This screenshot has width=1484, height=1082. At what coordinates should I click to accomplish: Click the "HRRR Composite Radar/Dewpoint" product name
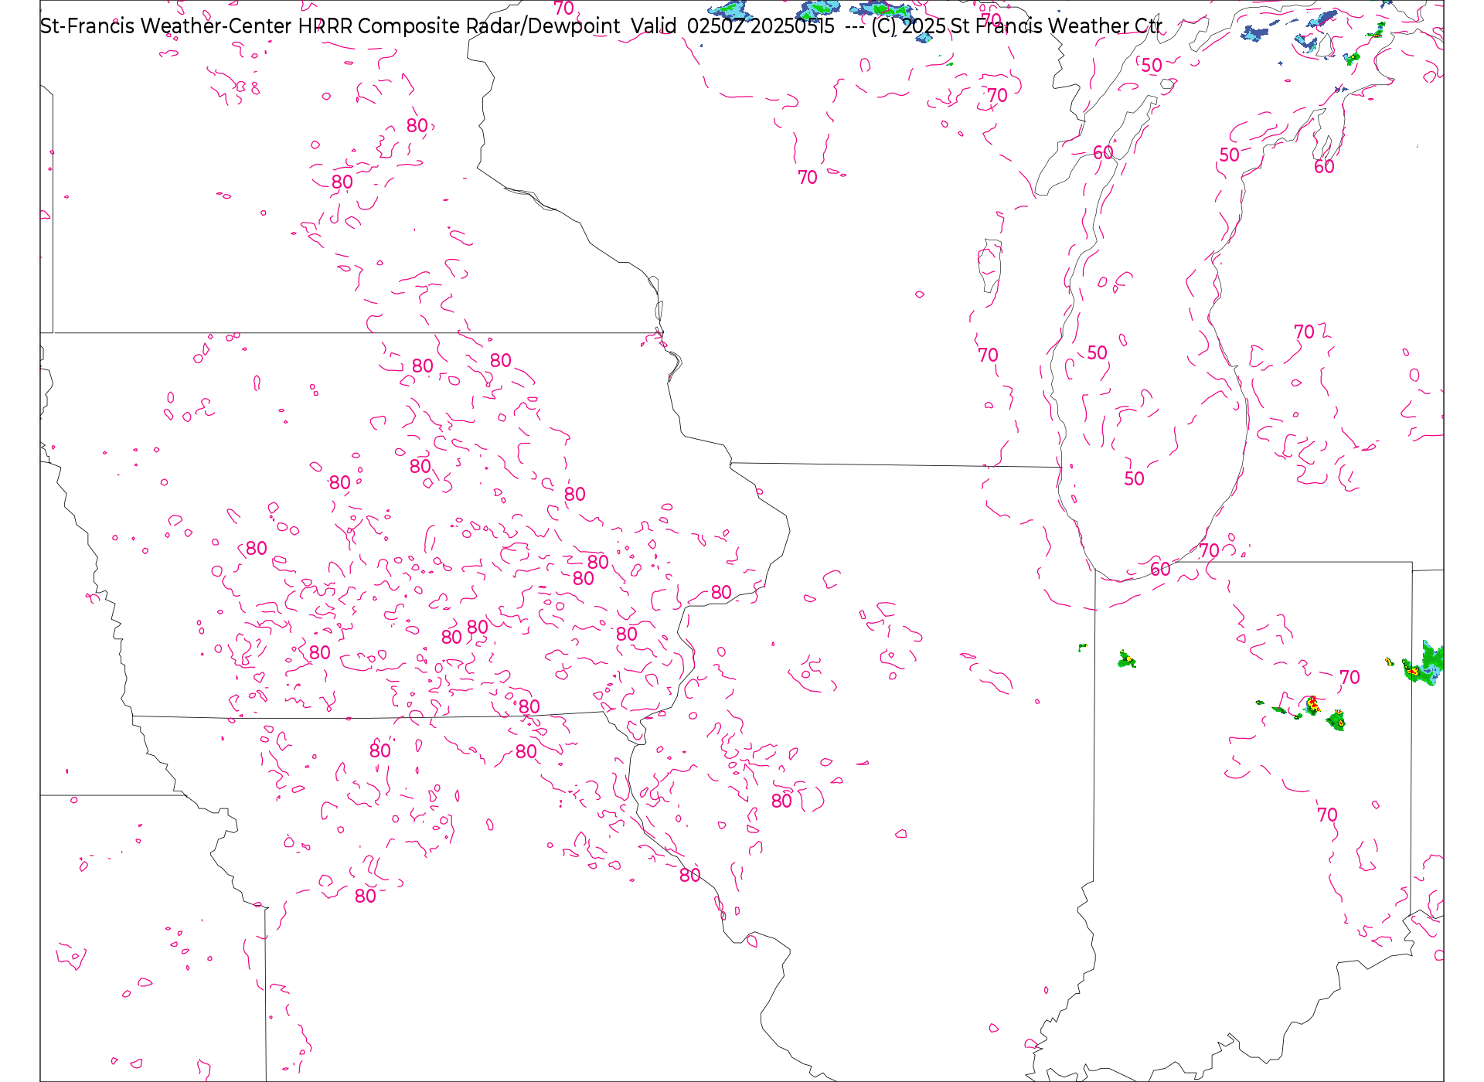click(459, 26)
